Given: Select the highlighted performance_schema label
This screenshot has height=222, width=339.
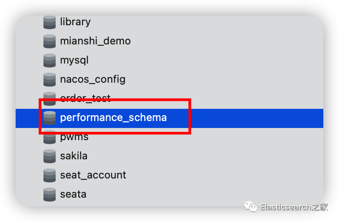Looking at the screenshot, I should [x=113, y=118].
